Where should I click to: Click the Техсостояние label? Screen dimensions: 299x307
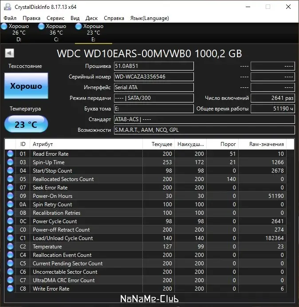25,66
